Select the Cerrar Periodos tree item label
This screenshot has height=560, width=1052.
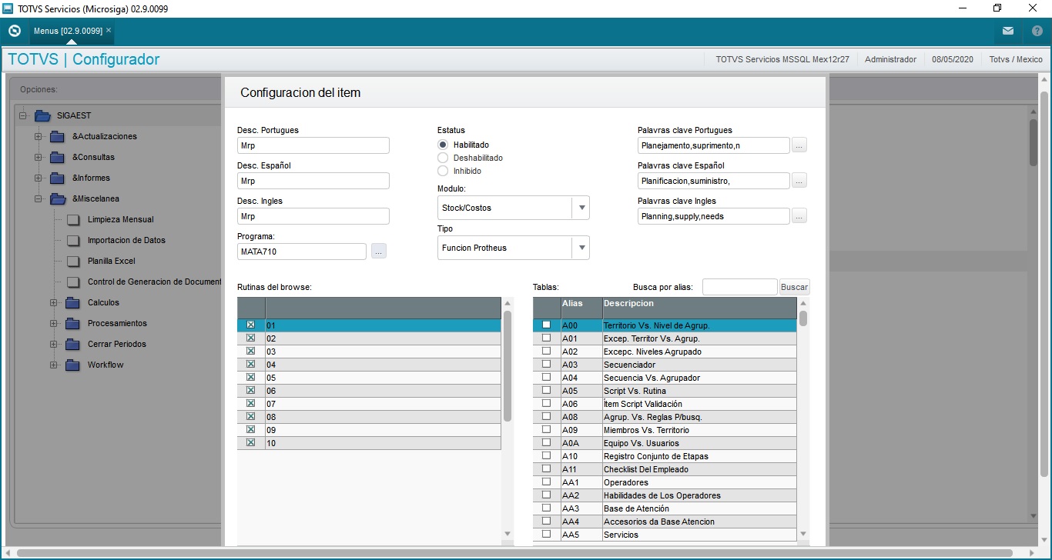point(117,344)
